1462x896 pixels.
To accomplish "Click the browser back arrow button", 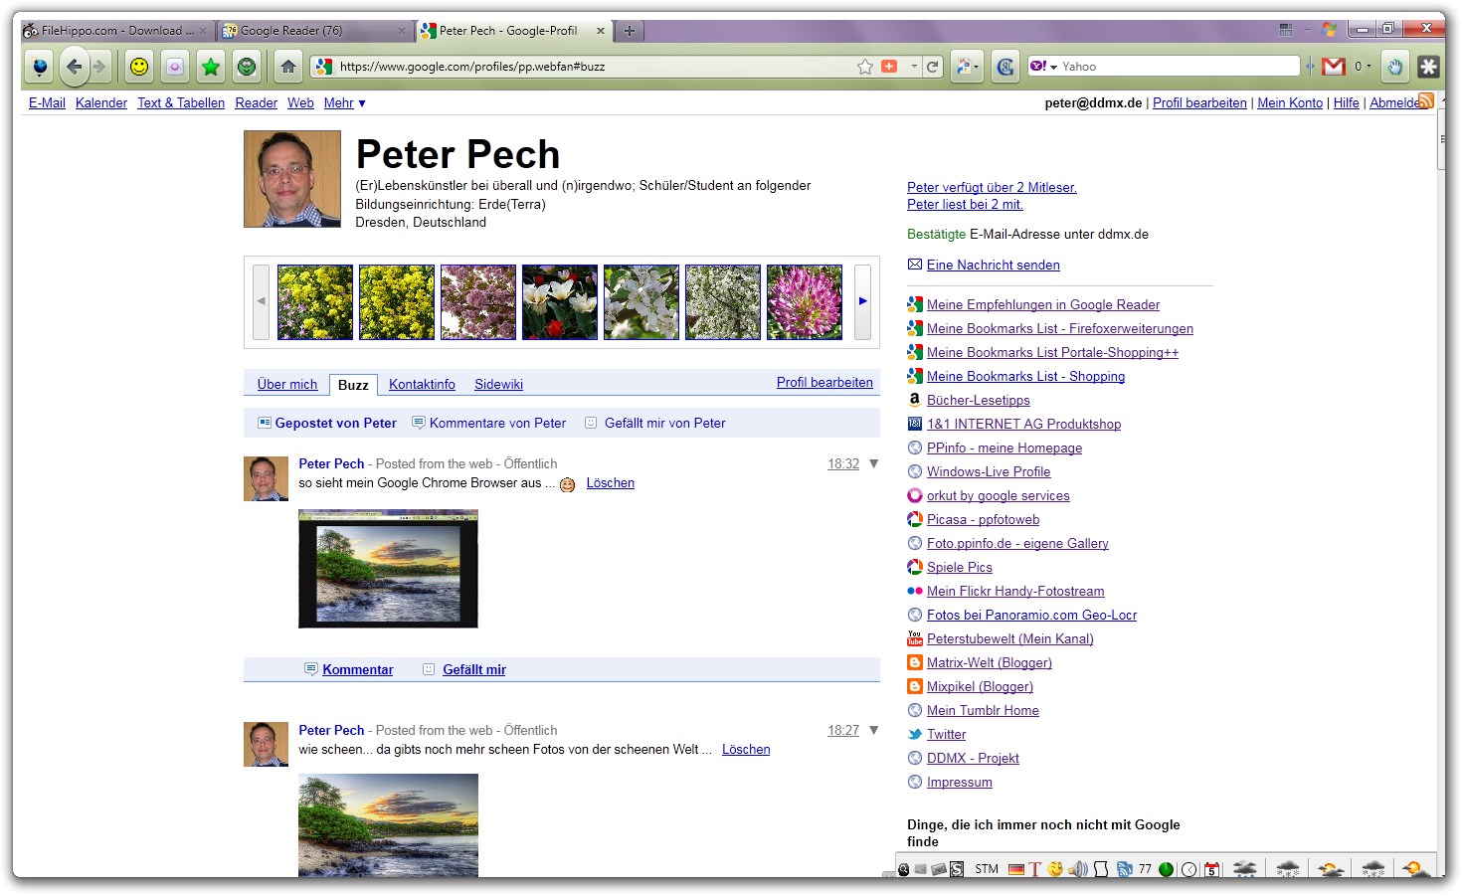I will (74, 67).
